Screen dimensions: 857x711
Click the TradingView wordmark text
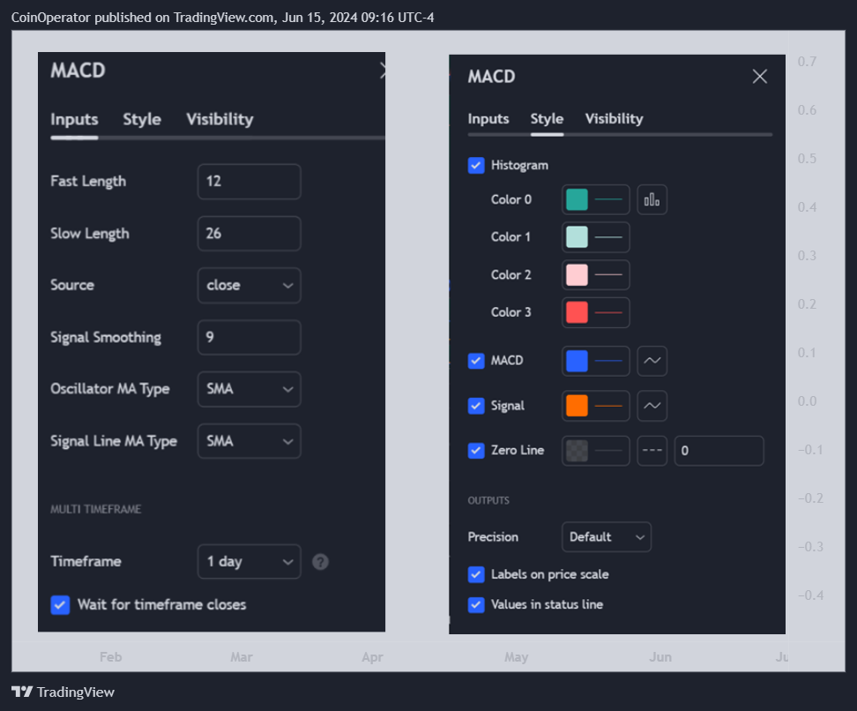click(x=76, y=692)
